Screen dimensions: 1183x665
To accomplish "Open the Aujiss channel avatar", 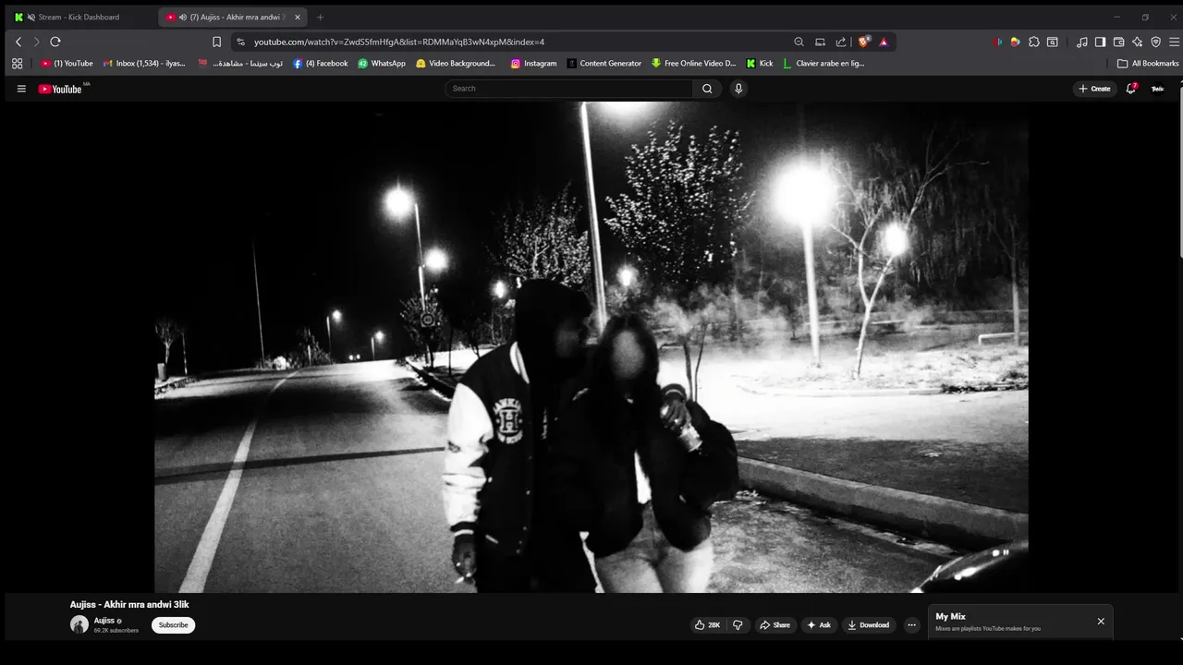I will 79,624.
